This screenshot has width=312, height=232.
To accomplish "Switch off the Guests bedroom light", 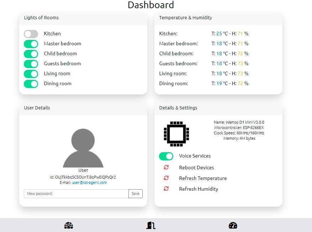I will tap(31, 64).
